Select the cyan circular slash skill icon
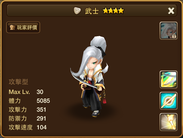The height and width of the screenshot is (138, 183). [x=169, y=101]
